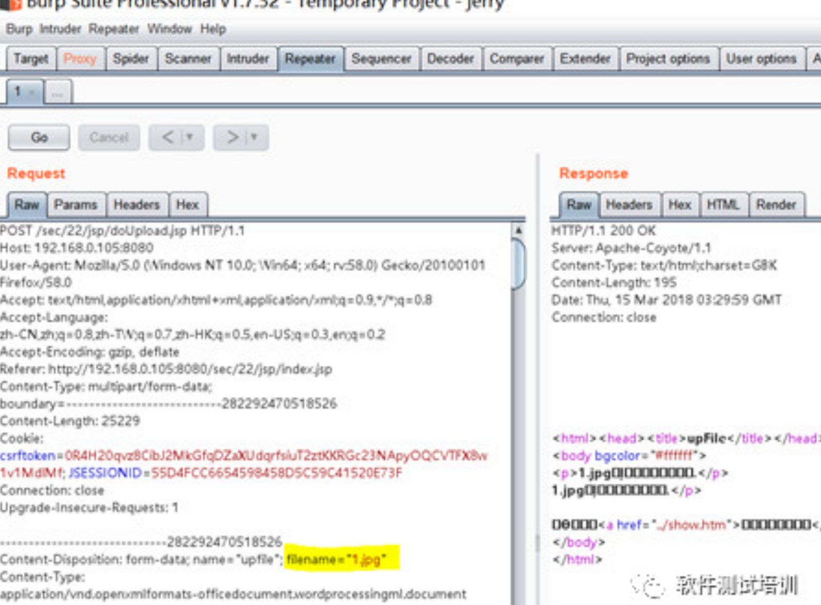Click the Referer header line

coord(166,369)
